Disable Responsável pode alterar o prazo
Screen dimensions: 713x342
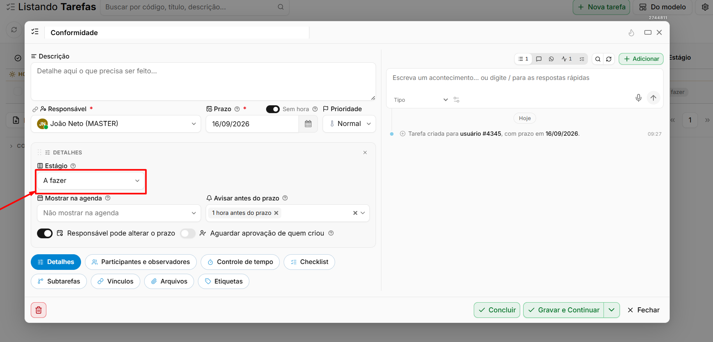pyautogui.click(x=45, y=233)
